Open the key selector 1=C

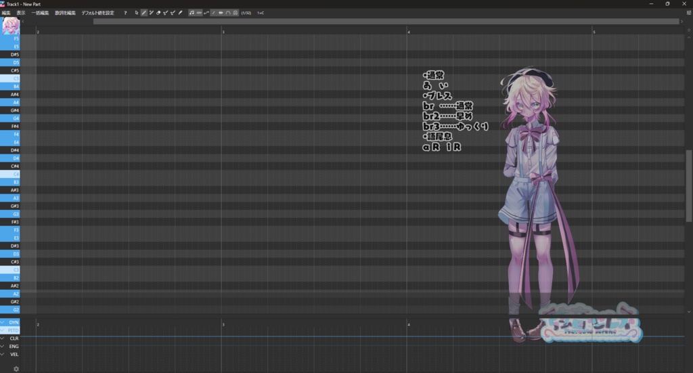261,13
